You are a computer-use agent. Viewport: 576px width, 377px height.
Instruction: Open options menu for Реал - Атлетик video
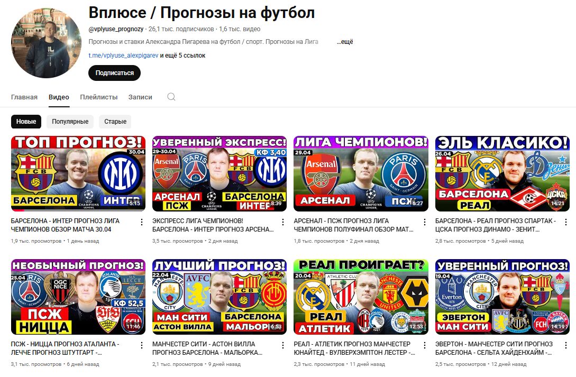pos(424,345)
